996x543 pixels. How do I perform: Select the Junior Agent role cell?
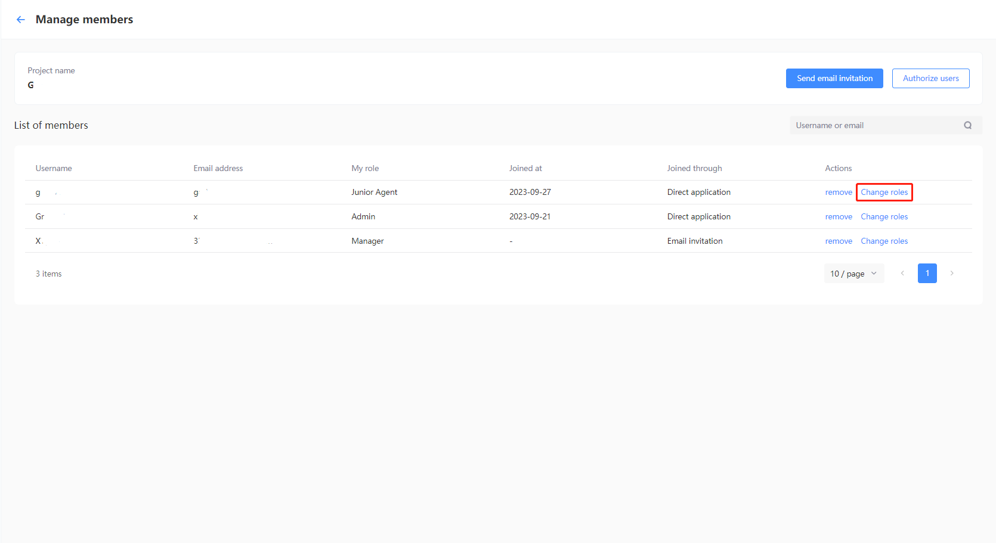point(375,193)
